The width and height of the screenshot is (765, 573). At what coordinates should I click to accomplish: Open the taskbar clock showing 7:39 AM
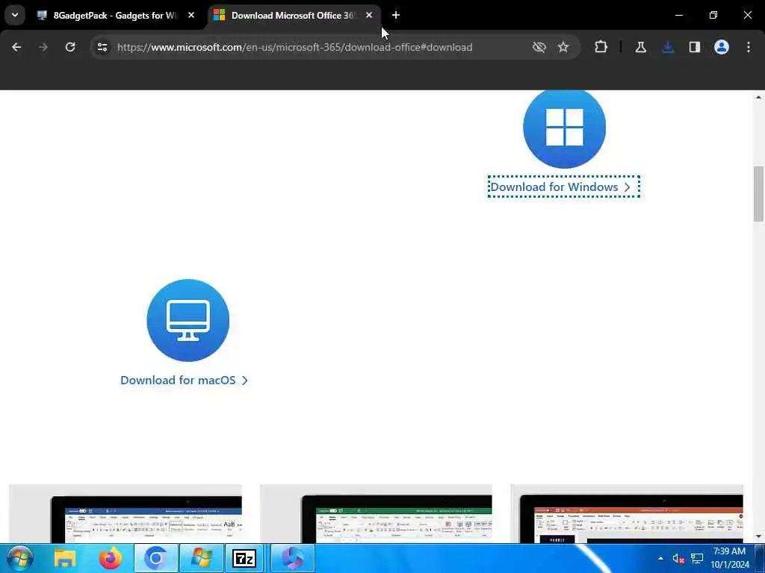(730, 558)
